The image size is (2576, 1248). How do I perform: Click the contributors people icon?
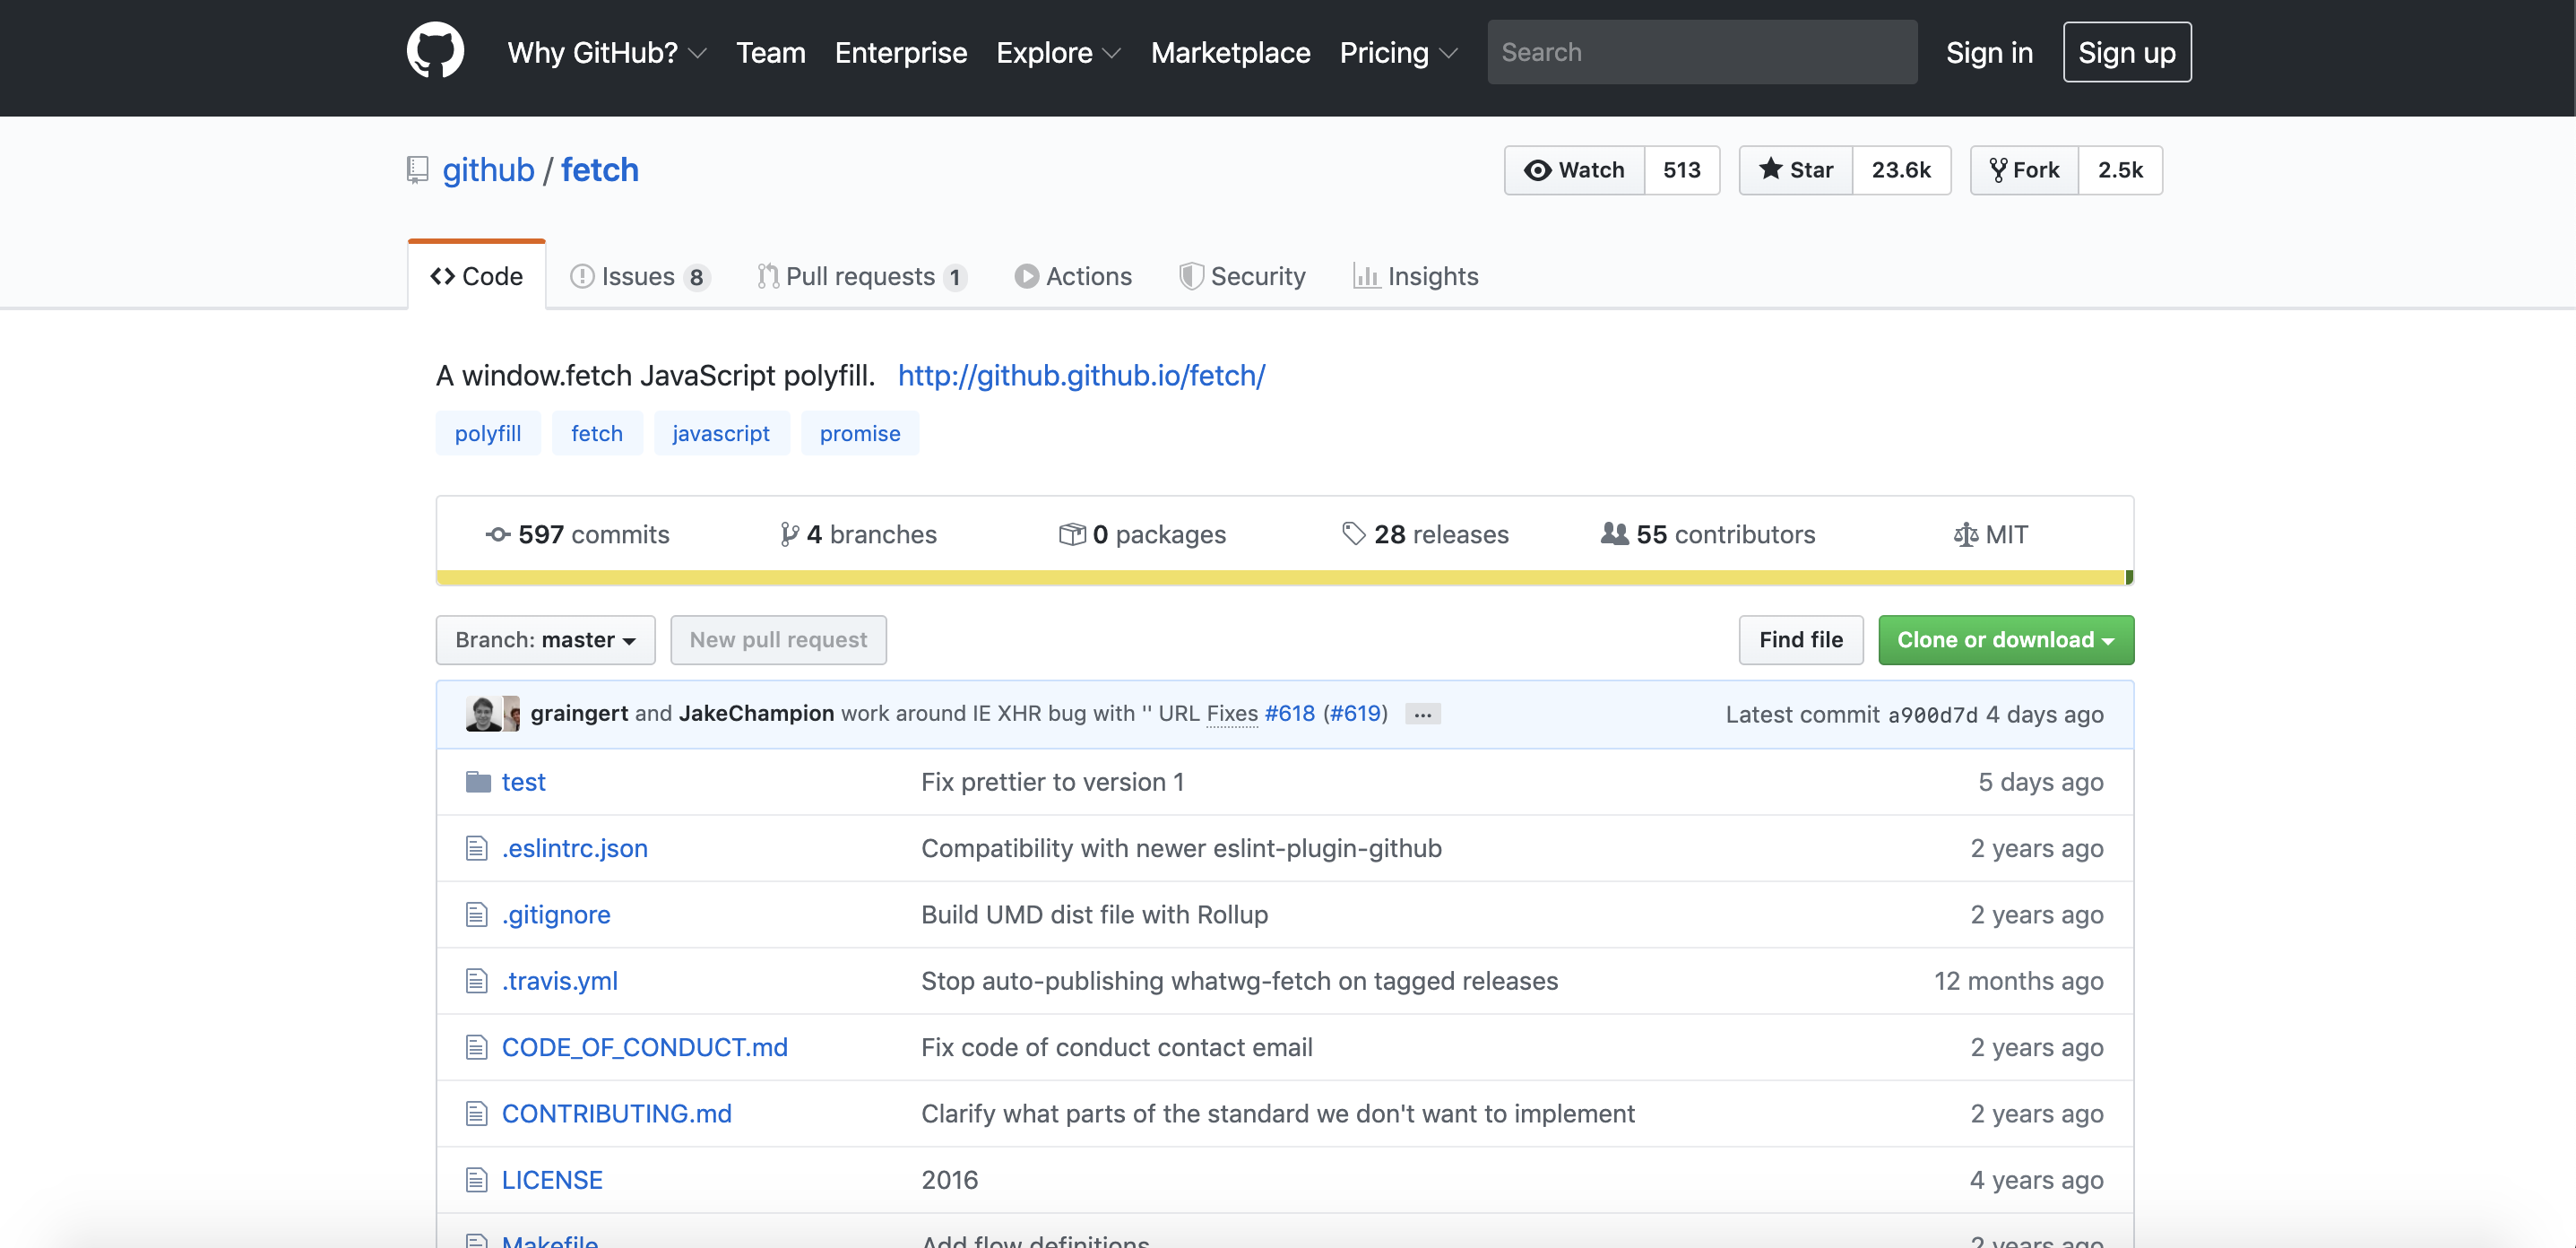coord(1614,534)
